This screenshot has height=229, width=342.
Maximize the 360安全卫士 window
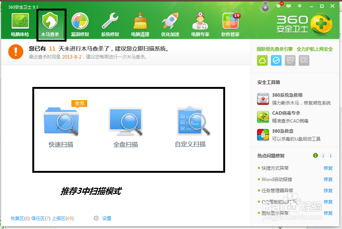(x=322, y=6)
